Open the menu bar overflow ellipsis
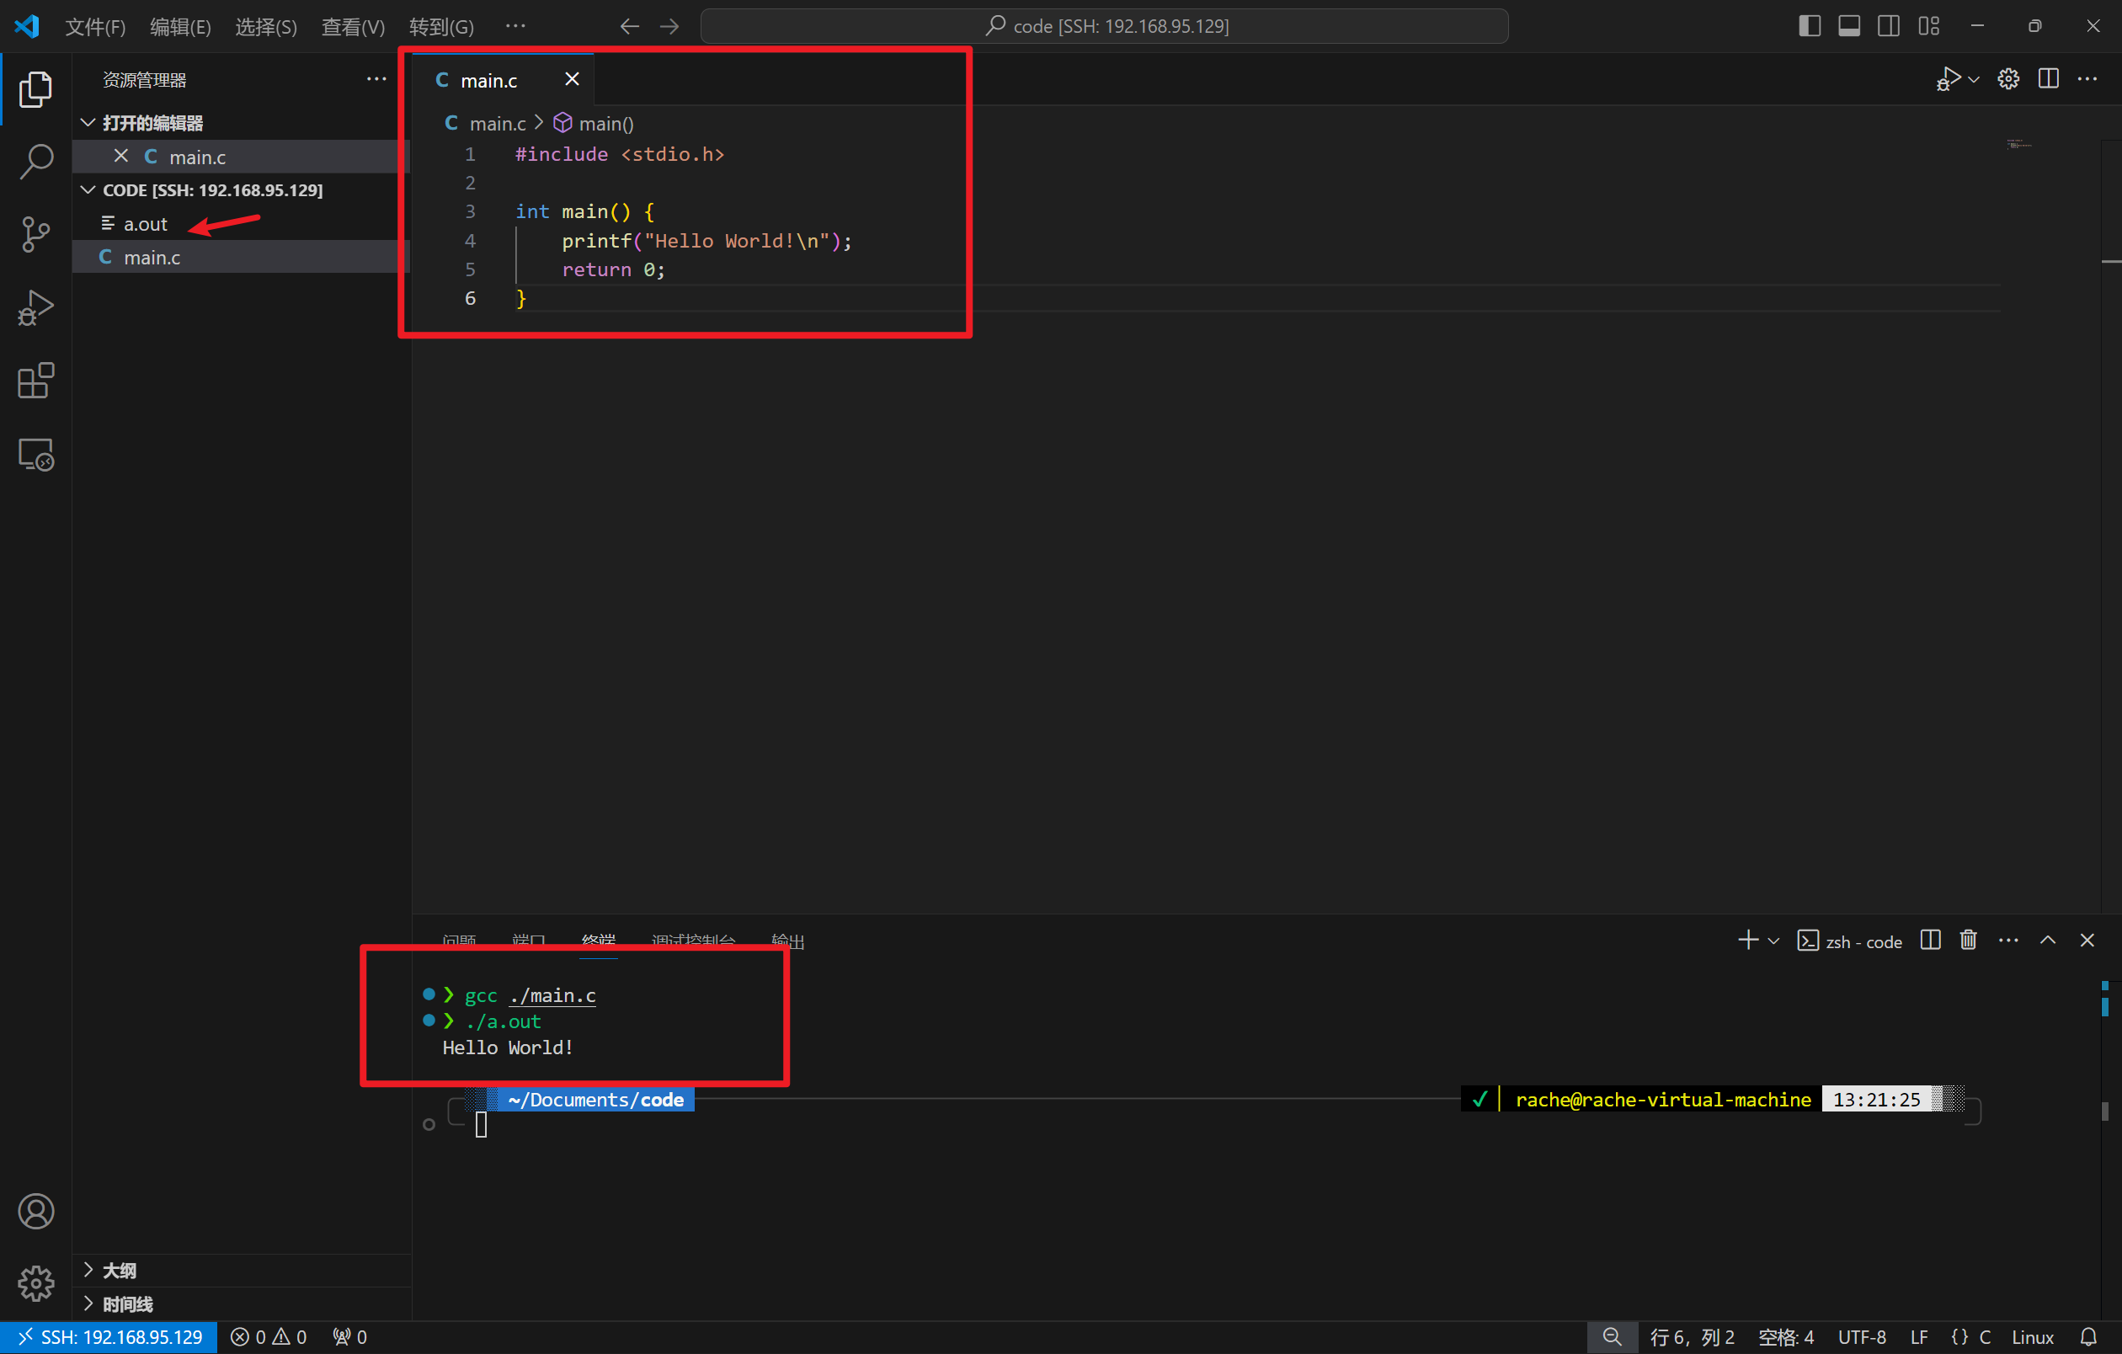 pos(515,26)
